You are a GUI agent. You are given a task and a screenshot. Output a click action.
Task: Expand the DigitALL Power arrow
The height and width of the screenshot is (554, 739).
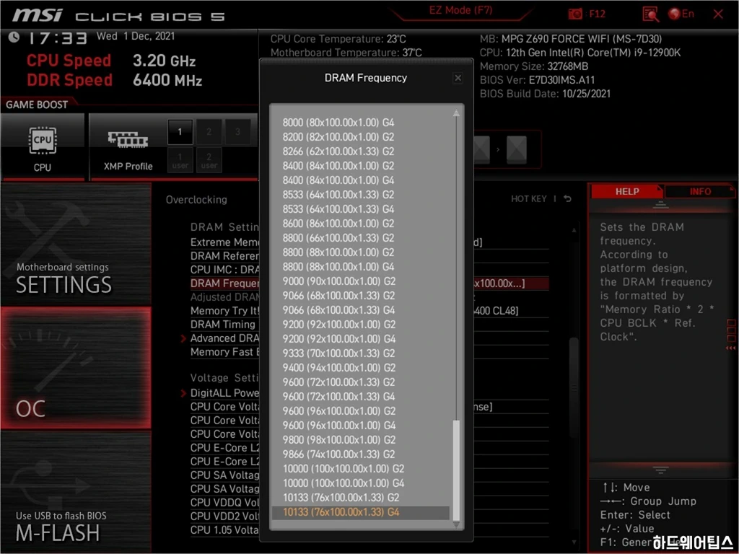(x=183, y=393)
